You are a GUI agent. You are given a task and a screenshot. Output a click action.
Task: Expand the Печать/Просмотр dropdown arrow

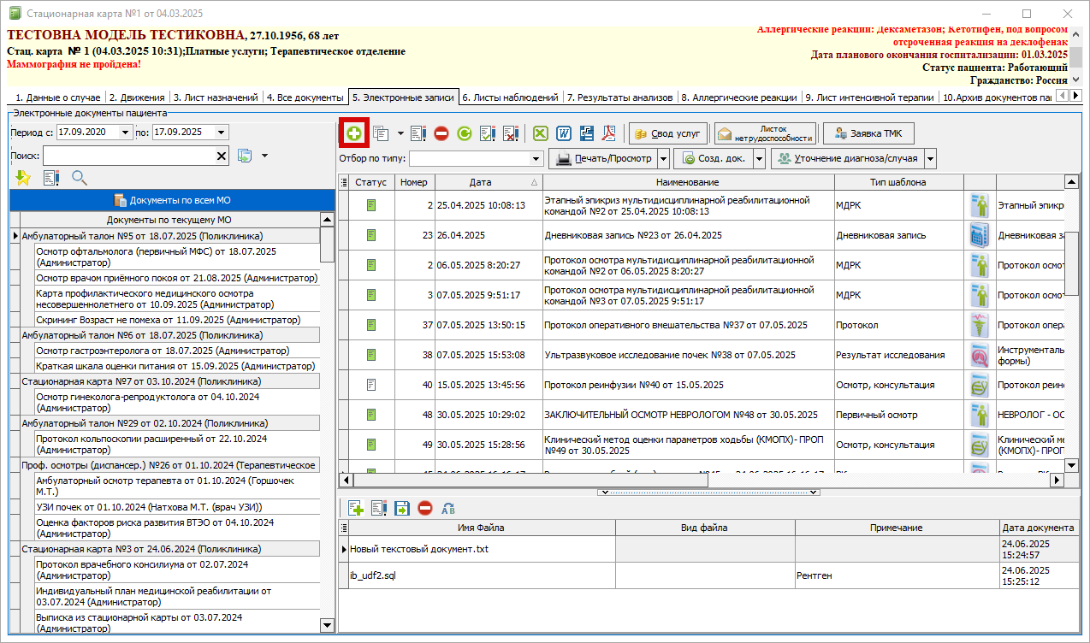663,158
